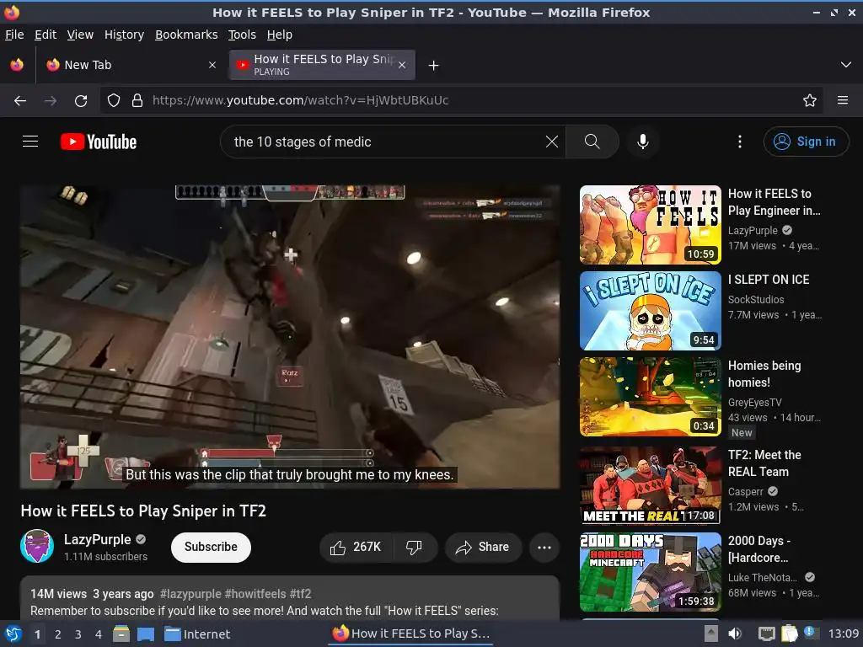Open the clipboard tray icon

pyautogui.click(x=789, y=634)
